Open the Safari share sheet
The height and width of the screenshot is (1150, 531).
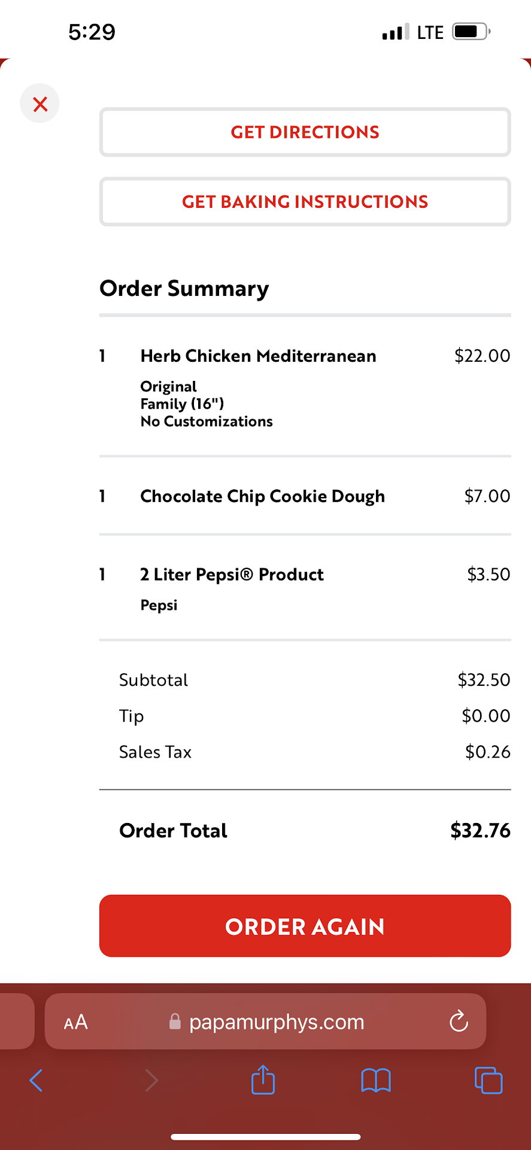pyautogui.click(x=263, y=1080)
